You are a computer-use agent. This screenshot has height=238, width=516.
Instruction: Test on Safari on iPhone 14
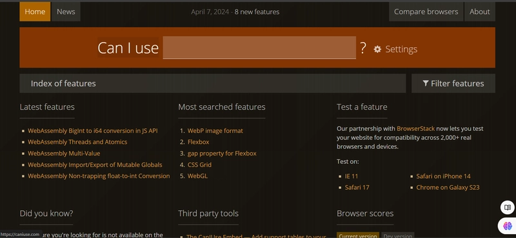(443, 176)
